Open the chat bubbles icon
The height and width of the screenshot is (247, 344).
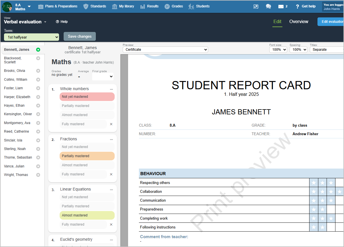tap(268, 7)
